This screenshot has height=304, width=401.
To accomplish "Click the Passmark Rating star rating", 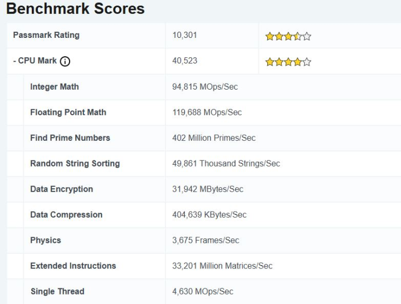I will tap(288, 36).
